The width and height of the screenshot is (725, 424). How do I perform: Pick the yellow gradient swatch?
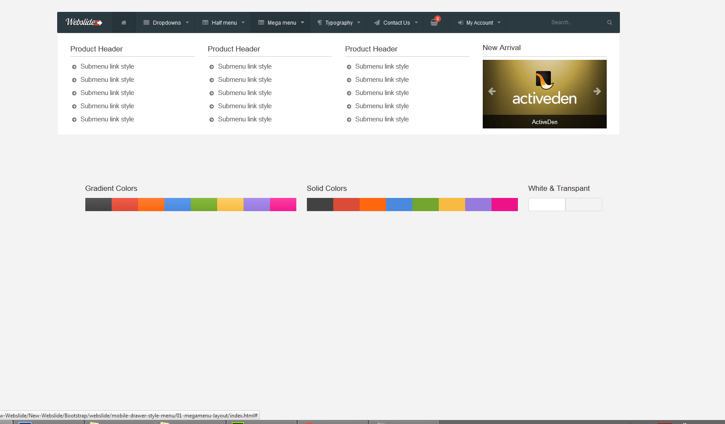tap(230, 205)
